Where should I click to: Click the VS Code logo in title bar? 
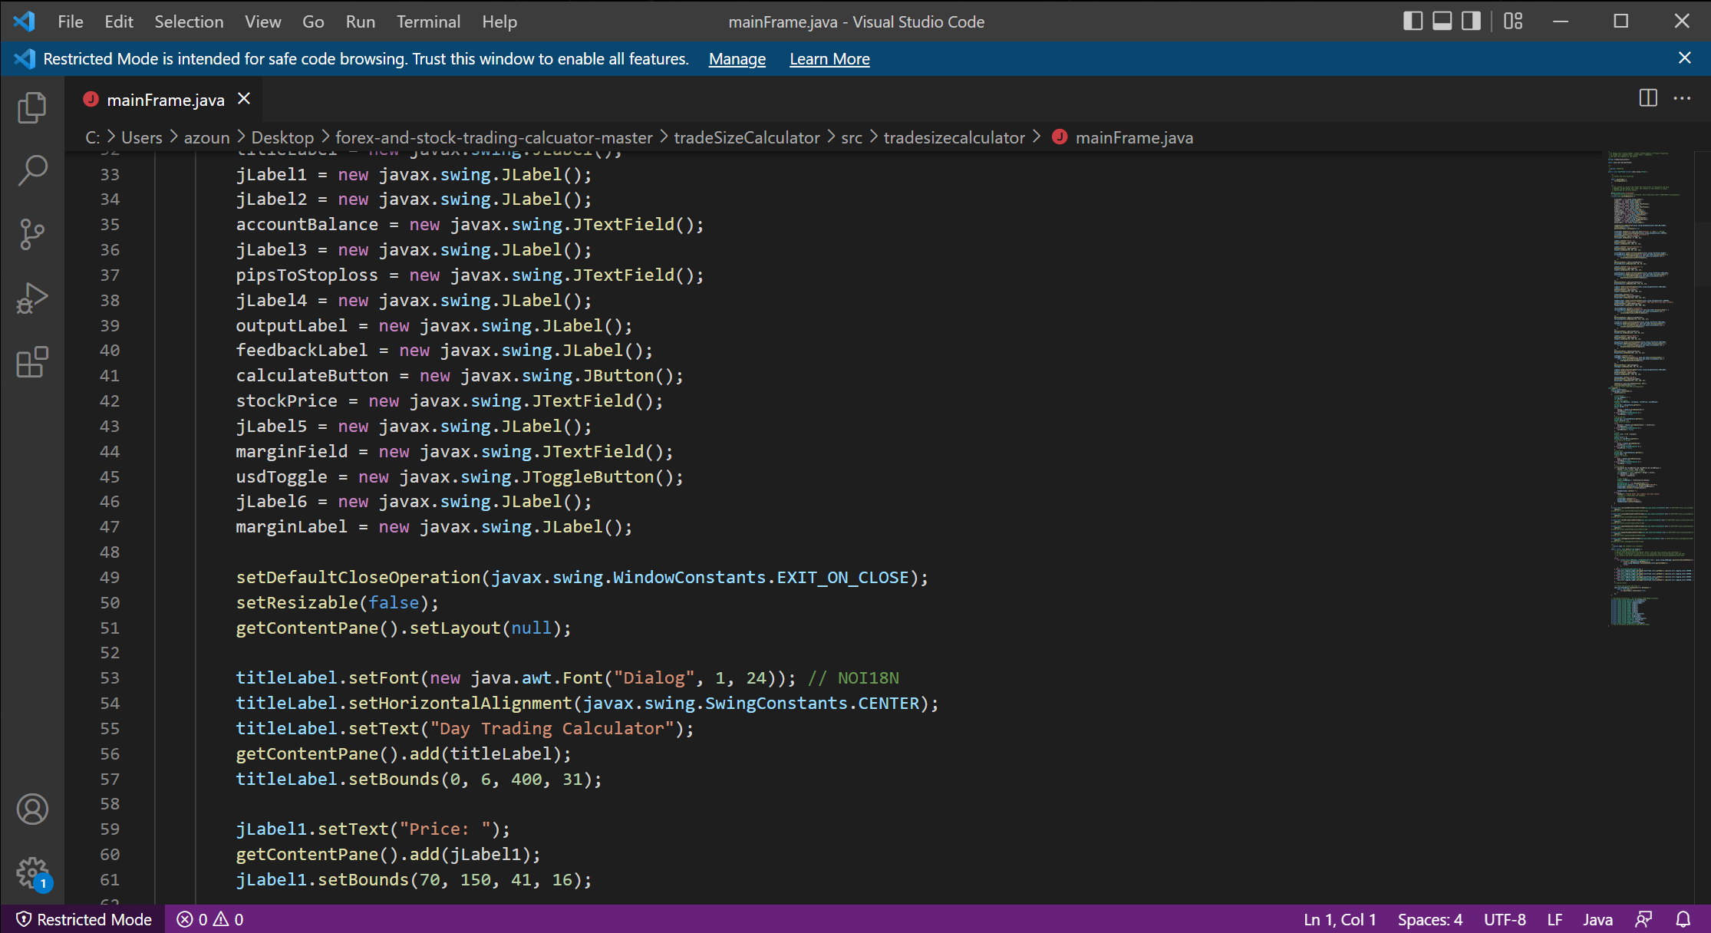24,21
